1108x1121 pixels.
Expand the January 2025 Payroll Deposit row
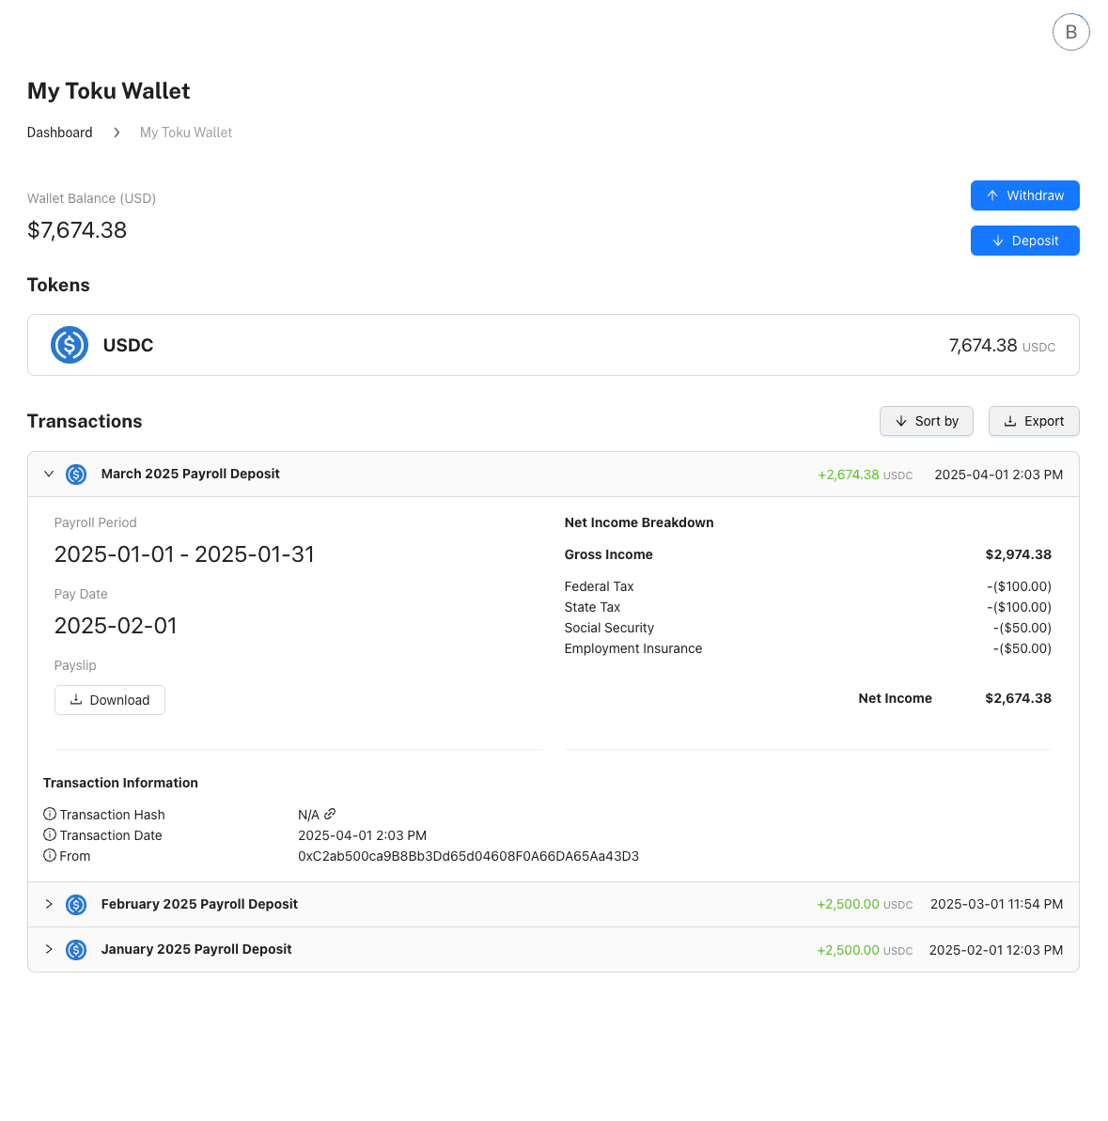click(x=49, y=949)
